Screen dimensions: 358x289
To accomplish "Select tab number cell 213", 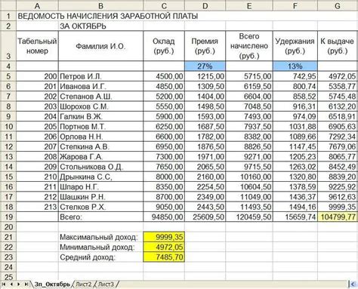I will [37, 207].
